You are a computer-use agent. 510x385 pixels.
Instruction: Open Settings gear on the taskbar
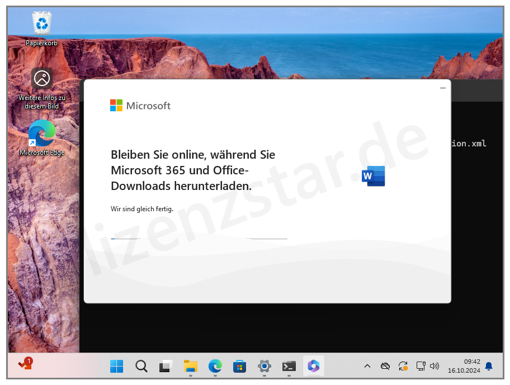(265, 367)
